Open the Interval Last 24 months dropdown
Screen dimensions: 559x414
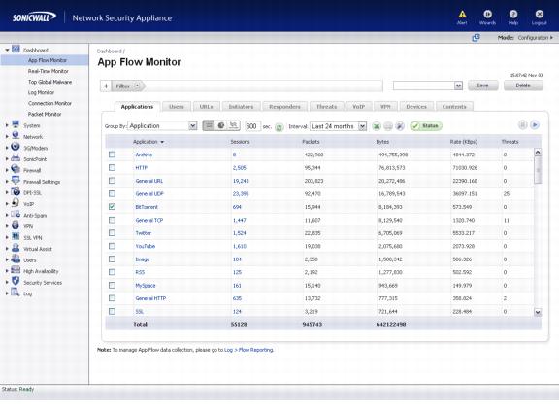pyautogui.click(x=338, y=126)
